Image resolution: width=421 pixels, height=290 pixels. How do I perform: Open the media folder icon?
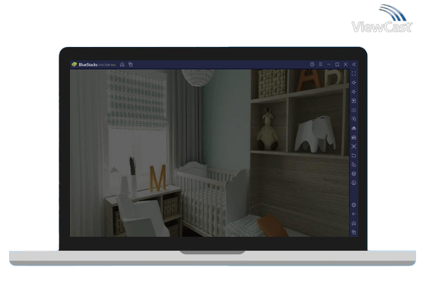(354, 156)
